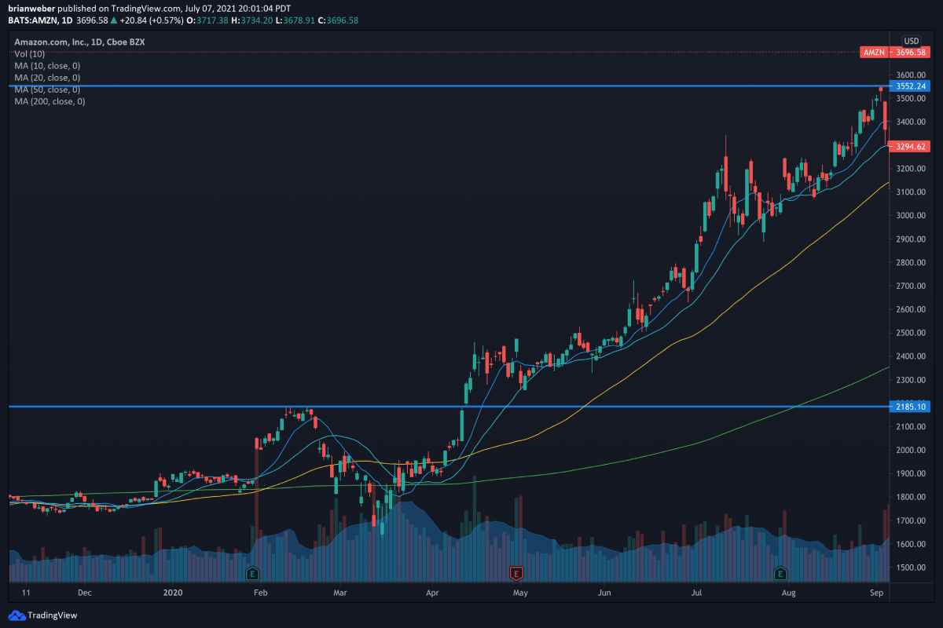Screen dimensions: 943x628
Task: Click the 1500.00 tick on the price axis
Action: (x=912, y=568)
